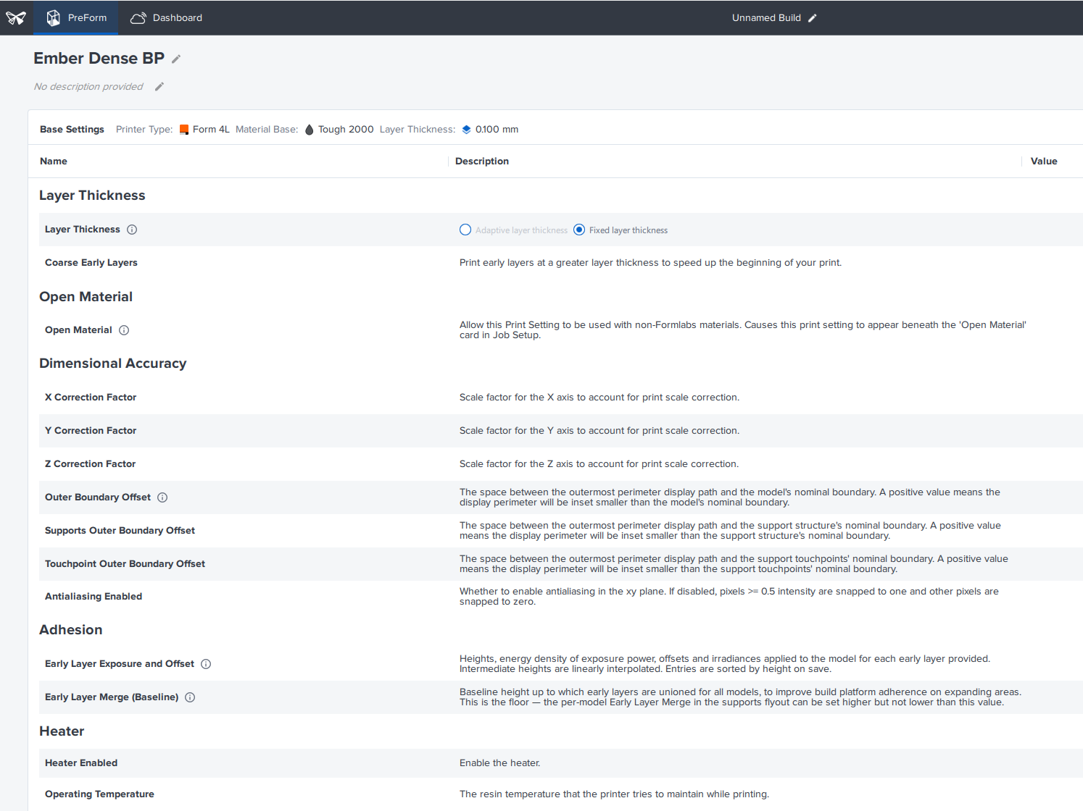Click the 0.100 mm layer thickness value
The height and width of the screenshot is (811, 1083).
[497, 130]
